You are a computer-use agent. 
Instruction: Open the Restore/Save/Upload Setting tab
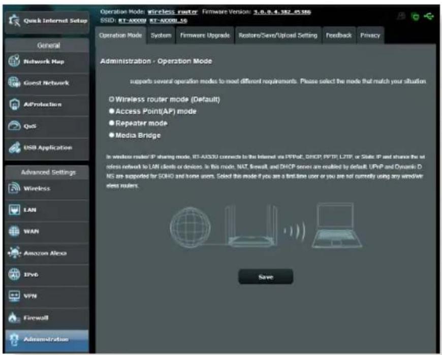tap(278, 36)
